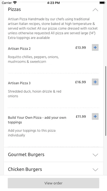Tap the £13.99 price label

pyautogui.click(x=81, y=47)
